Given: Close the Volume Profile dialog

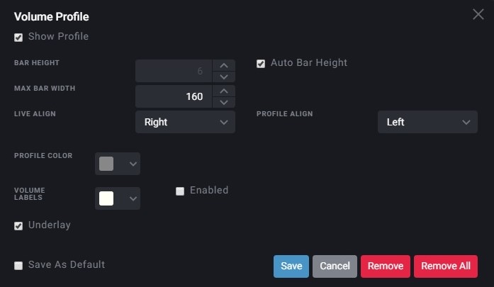Looking at the screenshot, I should (x=478, y=14).
